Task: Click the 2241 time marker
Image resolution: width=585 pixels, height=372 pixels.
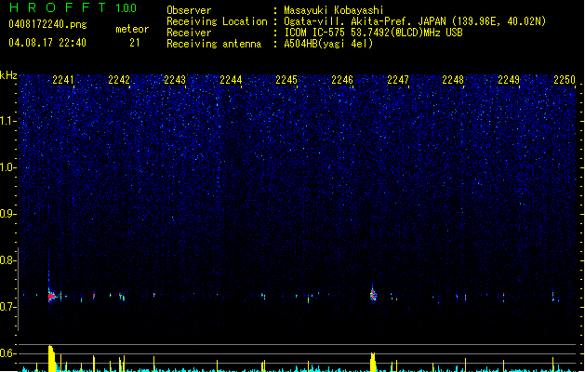Action: (63, 80)
